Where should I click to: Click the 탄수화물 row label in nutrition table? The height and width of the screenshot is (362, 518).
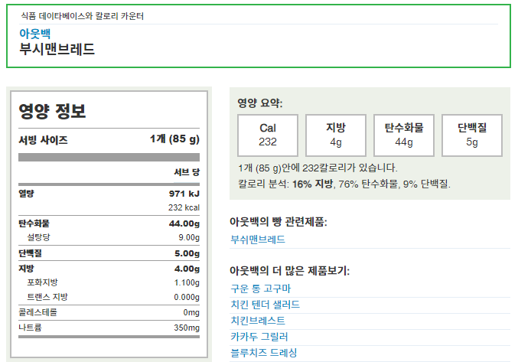coord(34,223)
